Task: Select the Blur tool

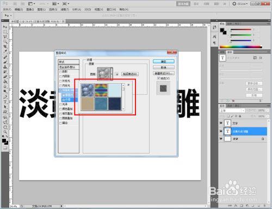Action: (5, 87)
